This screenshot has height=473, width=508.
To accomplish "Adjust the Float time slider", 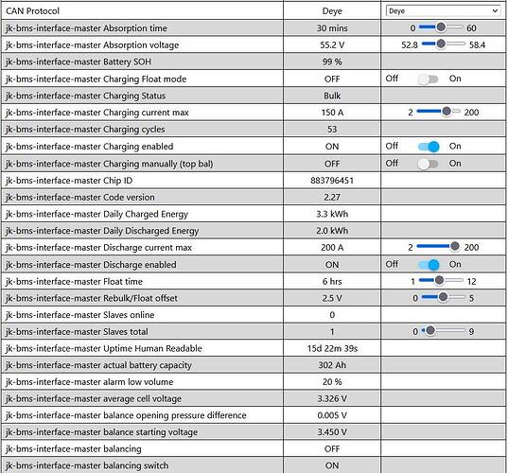I will click(x=441, y=280).
